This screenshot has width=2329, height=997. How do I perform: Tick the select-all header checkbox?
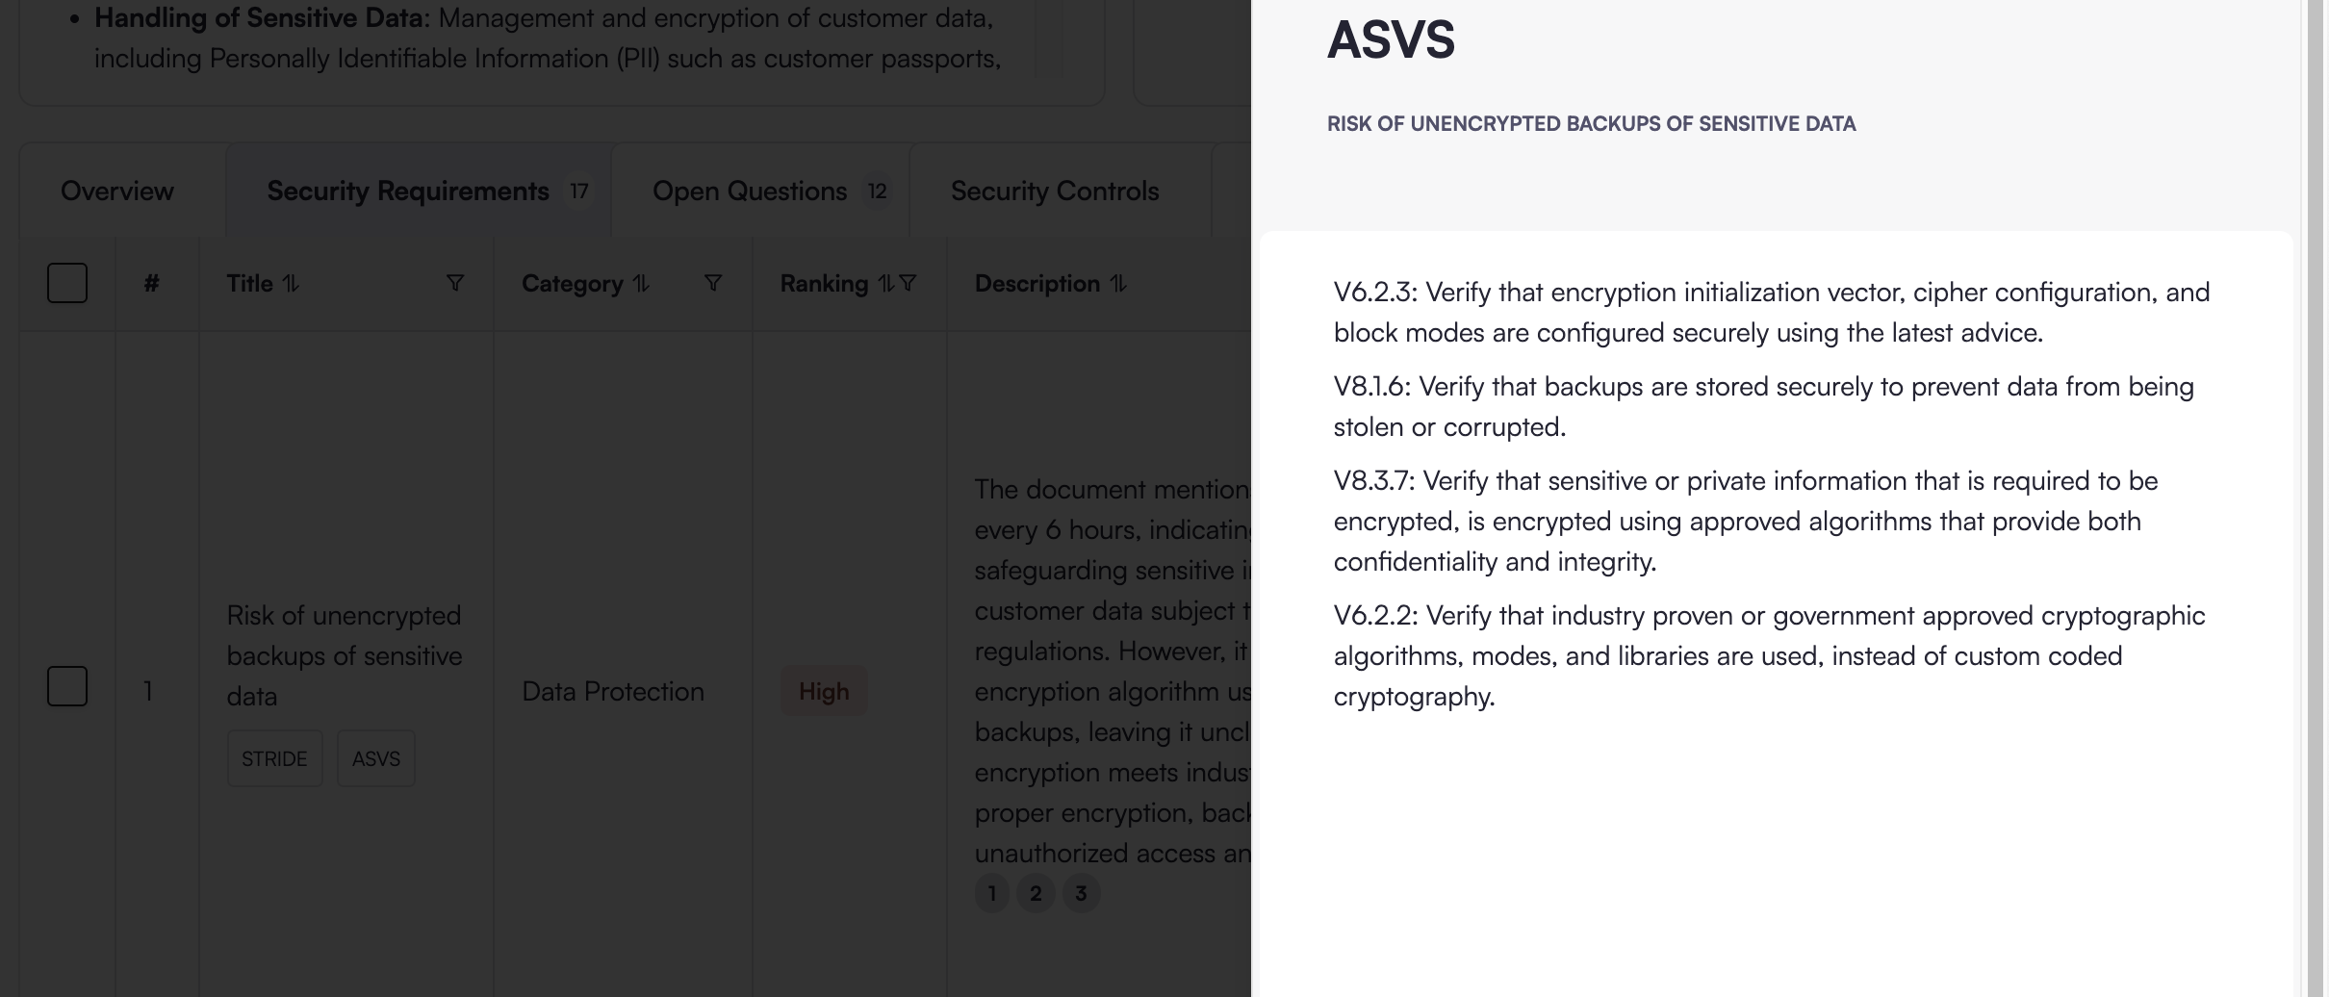(x=67, y=283)
